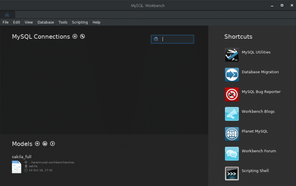The width and height of the screenshot is (296, 186).
Task: Expand Models options arrow icon
Action: pos(52,144)
